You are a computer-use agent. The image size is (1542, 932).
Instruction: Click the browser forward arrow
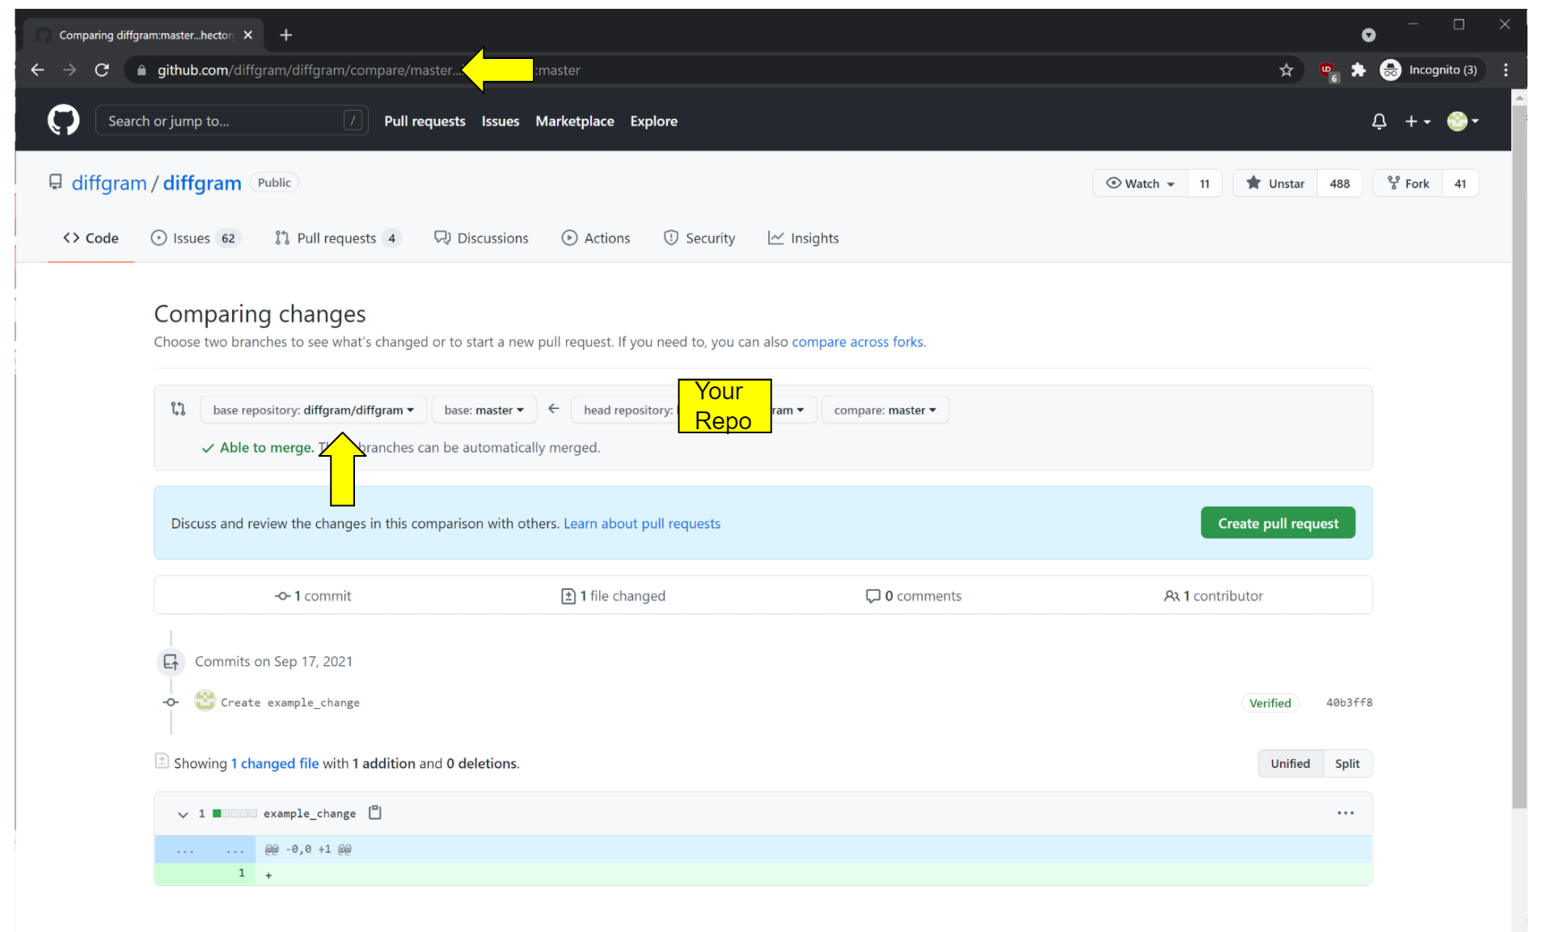(x=70, y=70)
